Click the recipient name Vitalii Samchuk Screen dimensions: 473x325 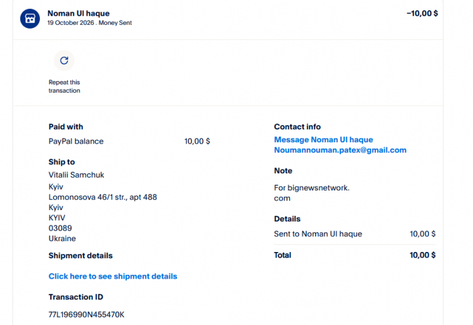[x=76, y=175]
